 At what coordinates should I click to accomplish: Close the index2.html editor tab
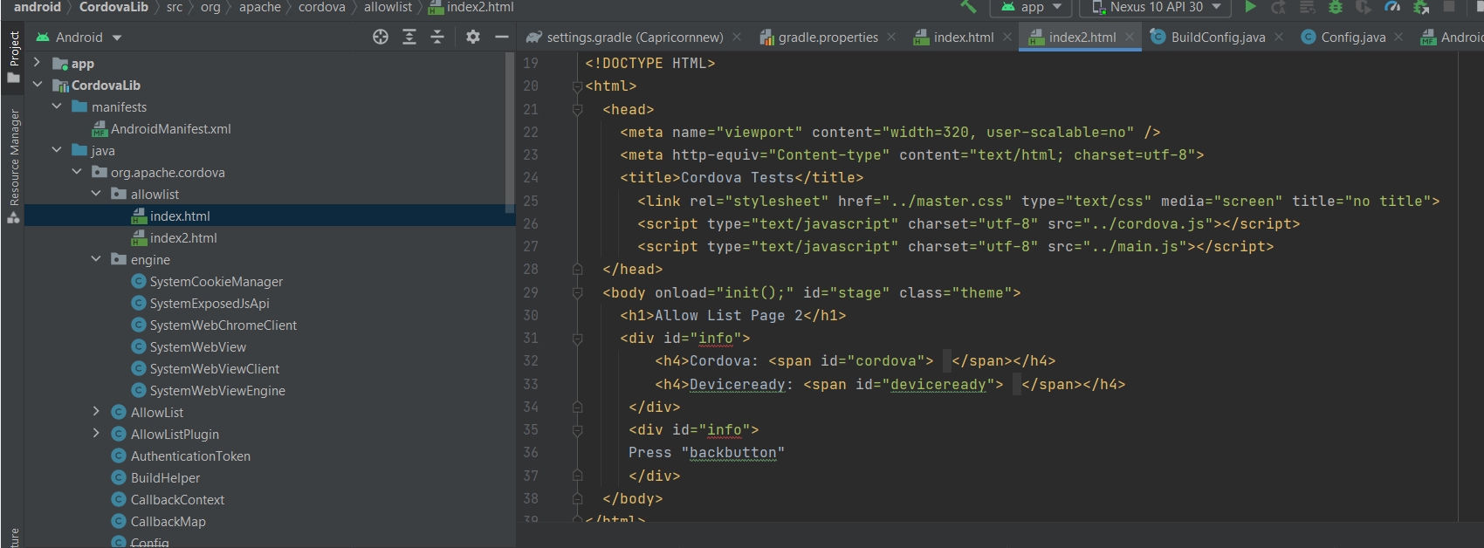point(1130,37)
